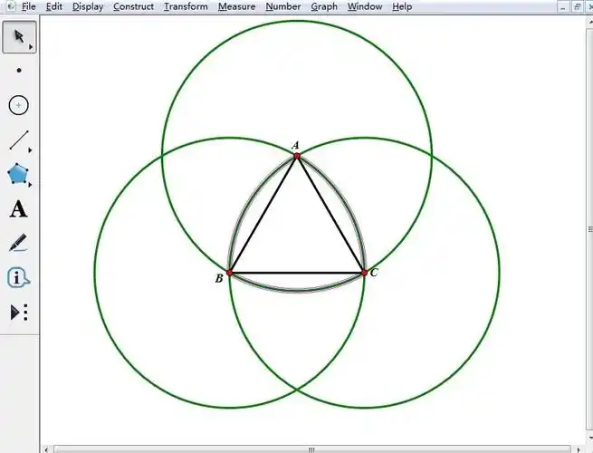Open the Transform menu

coord(186,6)
